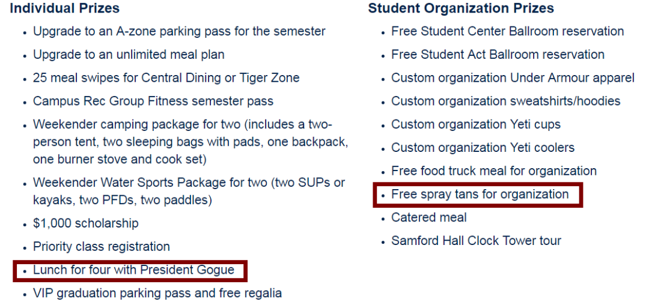649x302 pixels.
Task: Click highlighted Lunch with President Gogue item
Action: (133, 270)
